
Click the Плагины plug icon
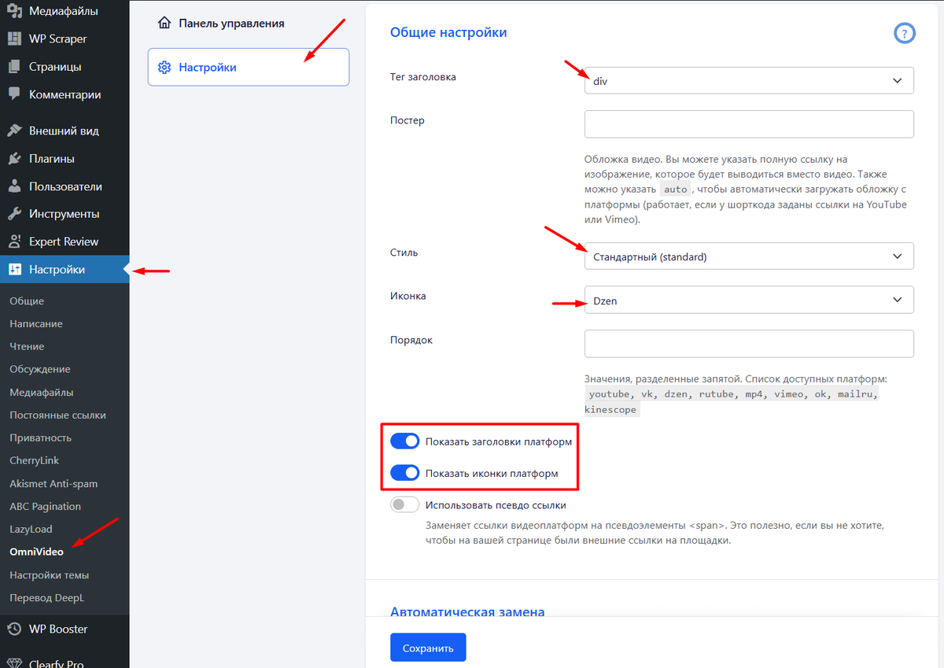[14, 158]
